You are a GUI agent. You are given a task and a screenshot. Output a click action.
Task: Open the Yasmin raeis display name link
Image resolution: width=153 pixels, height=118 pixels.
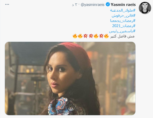coord(123,5)
